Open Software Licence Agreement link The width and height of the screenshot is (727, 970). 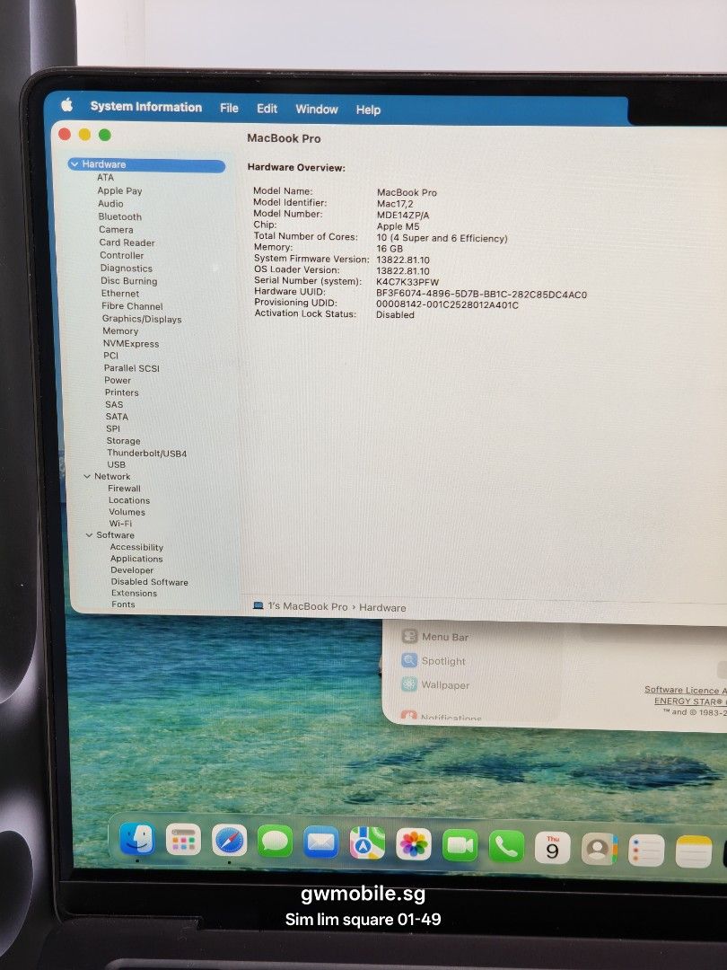(686, 690)
